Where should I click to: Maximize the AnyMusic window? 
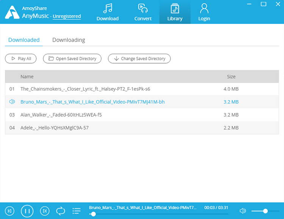264,4
